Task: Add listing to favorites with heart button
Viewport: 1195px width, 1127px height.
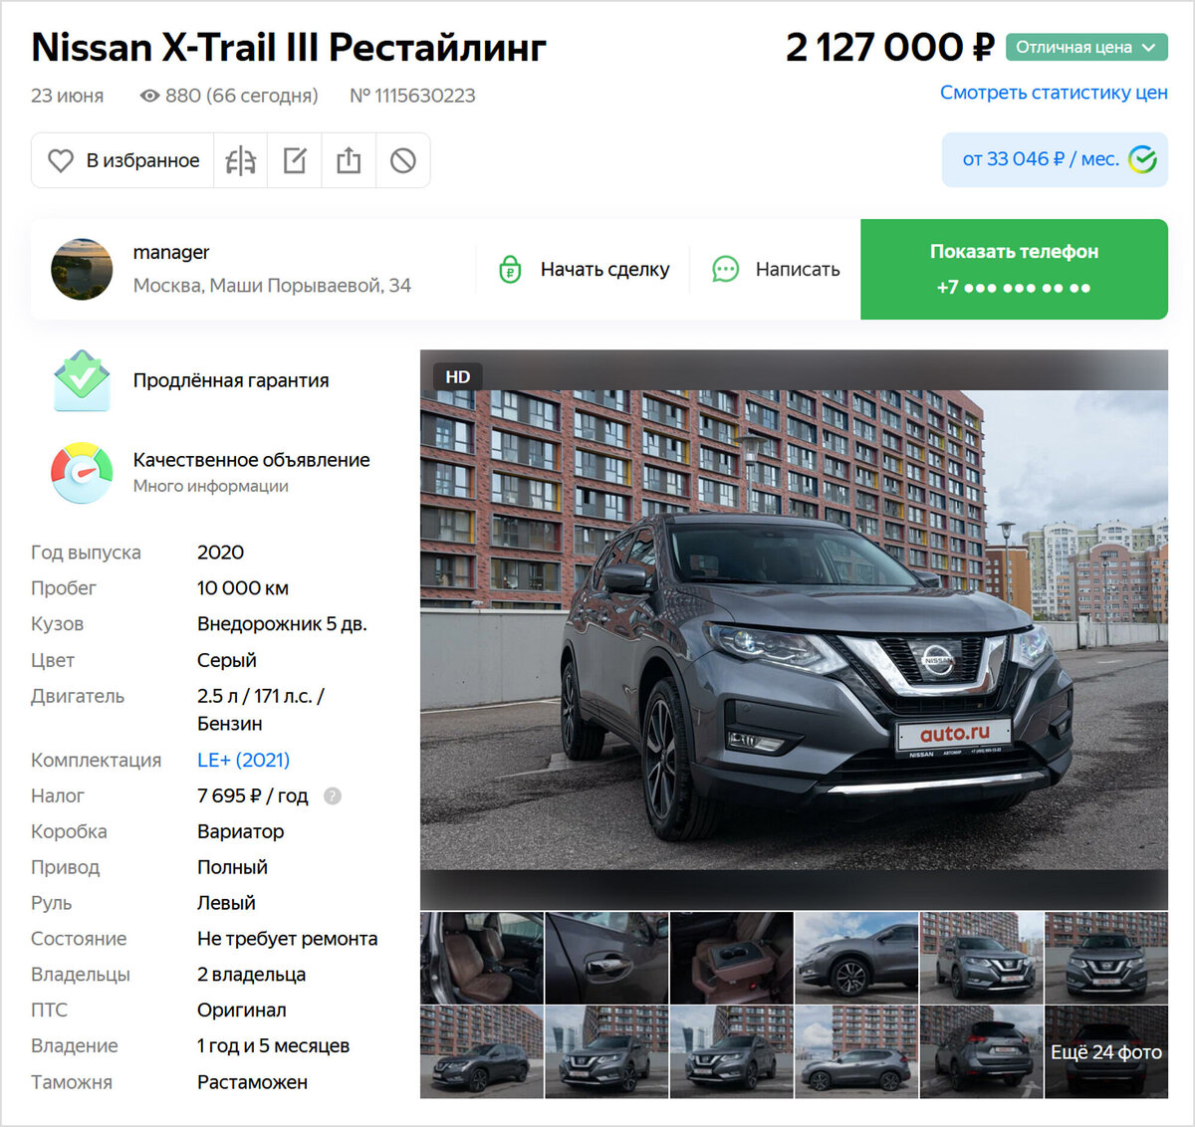Action: pyautogui.click(x=122, y=160)
